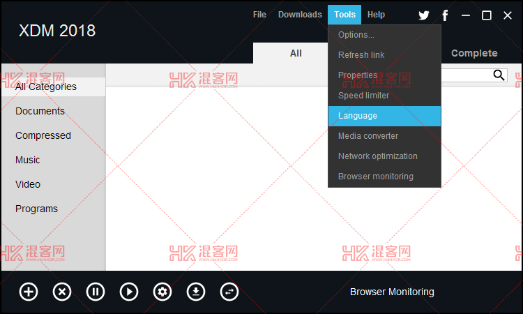Viewport: 523px width, 314px height.
Task: Choose Options... from Tools menu
Action: pos(384,35)
